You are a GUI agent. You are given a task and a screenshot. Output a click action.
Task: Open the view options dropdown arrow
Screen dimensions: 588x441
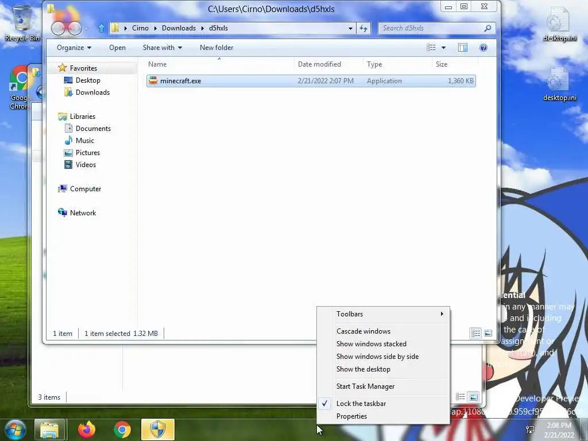444,48
